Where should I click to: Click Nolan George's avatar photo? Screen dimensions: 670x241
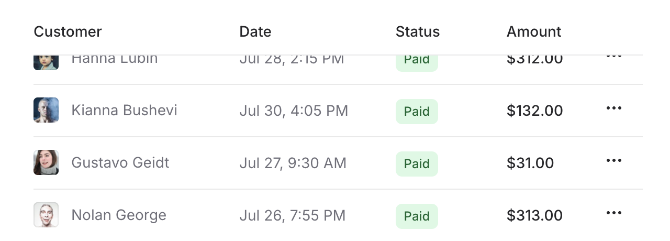[46, 215]
